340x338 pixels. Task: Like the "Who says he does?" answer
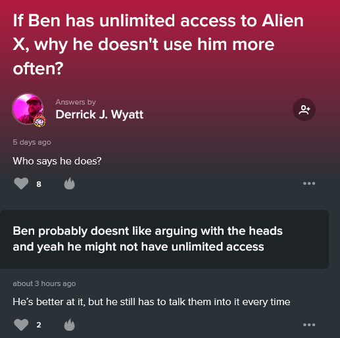pos(21,183)
